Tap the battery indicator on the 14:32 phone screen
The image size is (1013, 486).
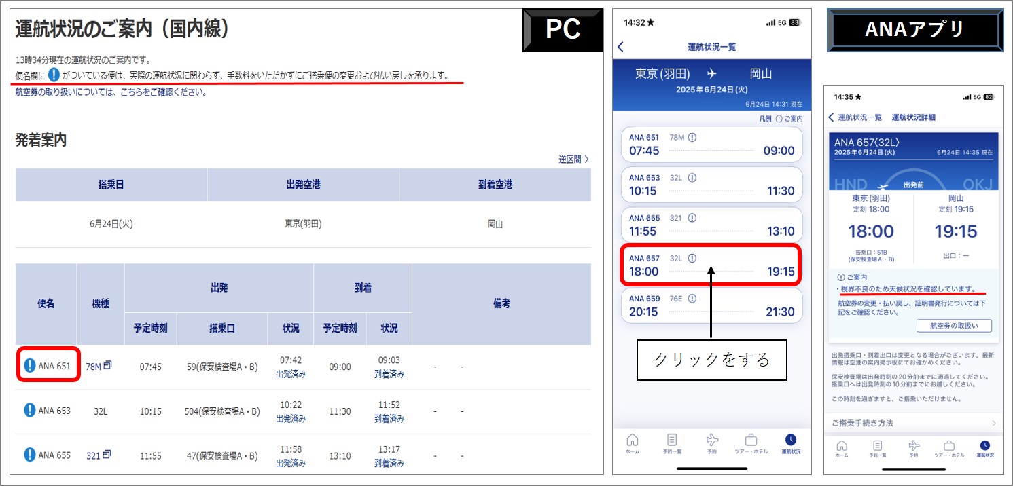coord(795,22)
